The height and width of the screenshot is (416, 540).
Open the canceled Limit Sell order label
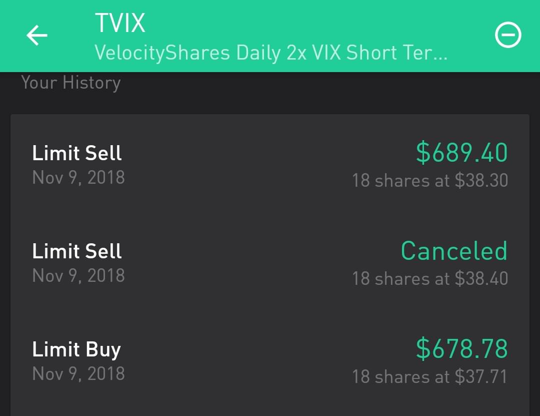tap(77, 251)
